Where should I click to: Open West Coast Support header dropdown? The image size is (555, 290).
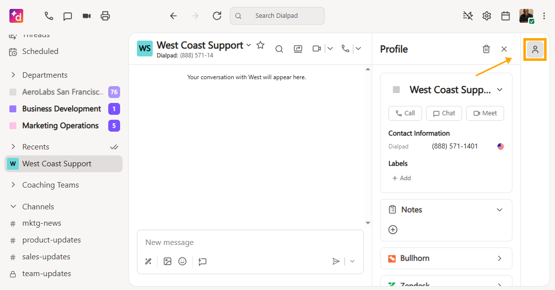click(x=249, y=45)
